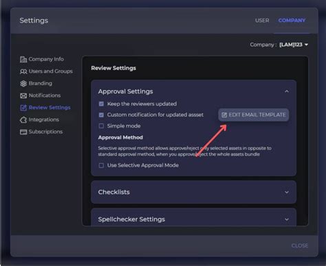326x266 pixels.
Task: Click the Review Settings pencil icon
Action: (23, 108)
